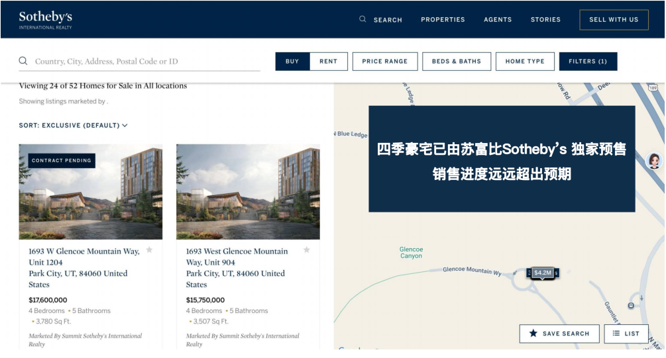Click the header search magnifier icon
Screen dimensions: 666x358
362,19
